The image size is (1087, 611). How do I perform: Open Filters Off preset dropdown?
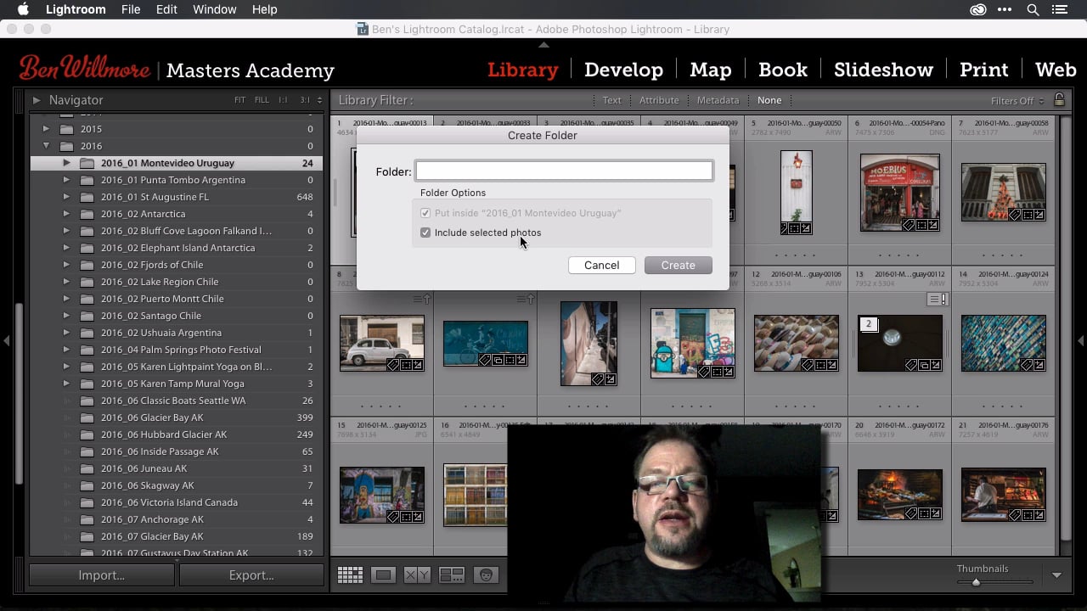point(1017,101)
